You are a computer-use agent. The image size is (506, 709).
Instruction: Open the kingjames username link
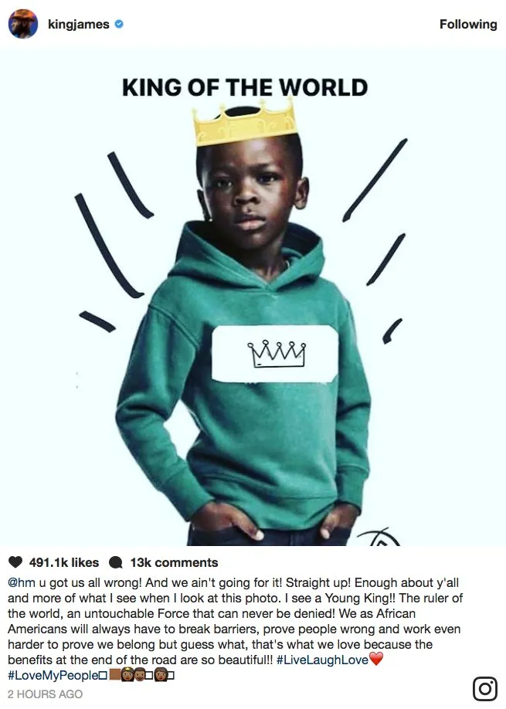point(79,24)
